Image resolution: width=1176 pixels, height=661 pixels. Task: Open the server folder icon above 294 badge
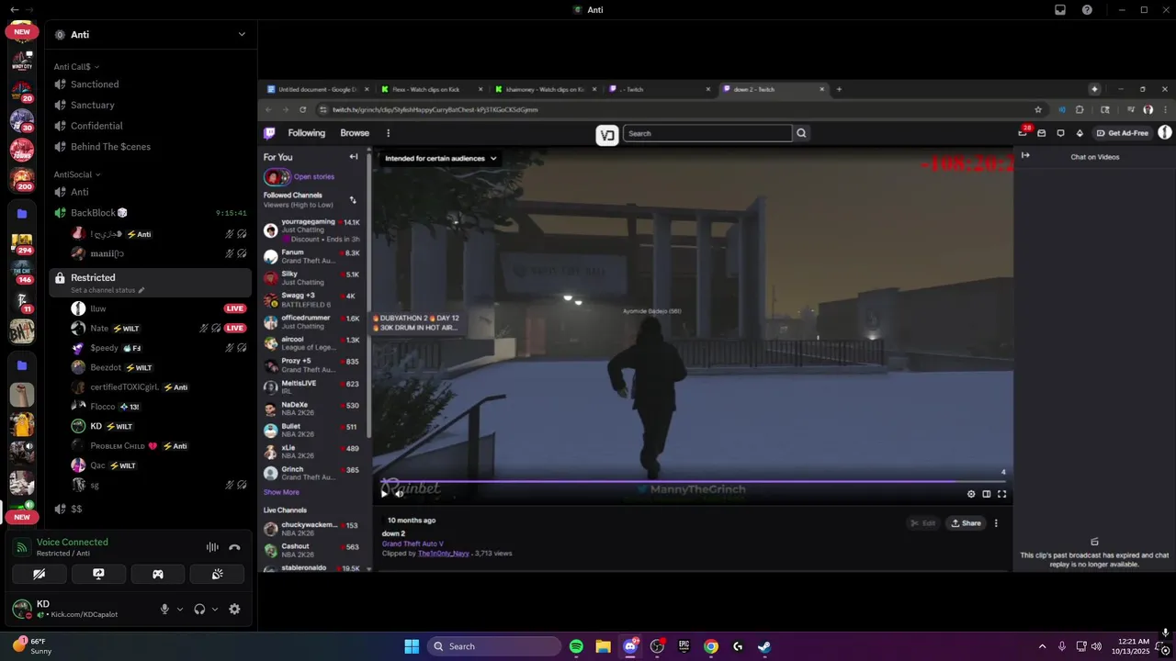(x=22, y=213)
